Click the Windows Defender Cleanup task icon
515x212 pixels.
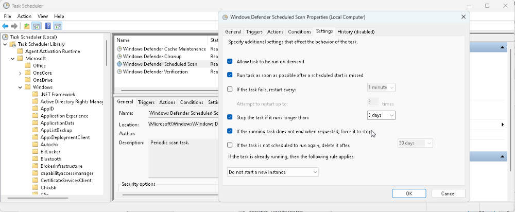point(119,57)
